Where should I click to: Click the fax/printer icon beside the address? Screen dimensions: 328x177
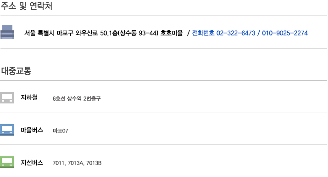pos(7,32)
